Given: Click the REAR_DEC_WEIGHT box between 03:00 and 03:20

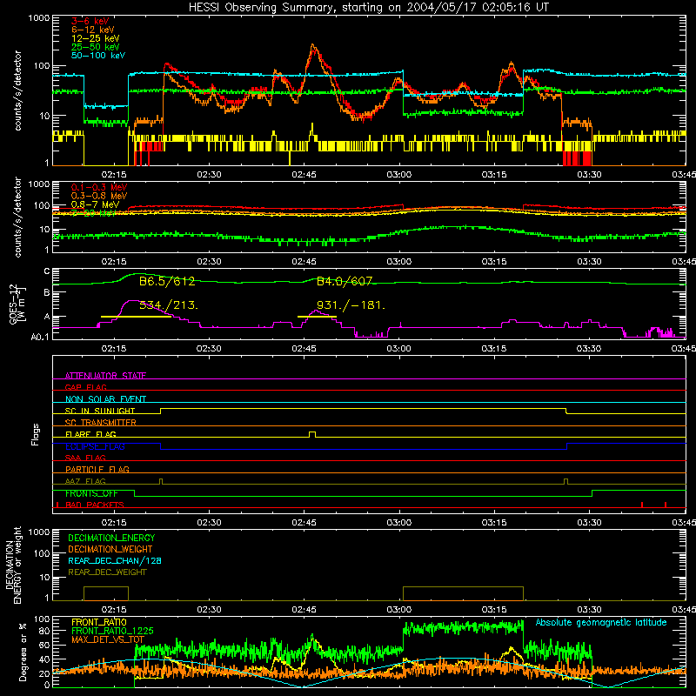Looking at the screenshot, I should (463, 593).
